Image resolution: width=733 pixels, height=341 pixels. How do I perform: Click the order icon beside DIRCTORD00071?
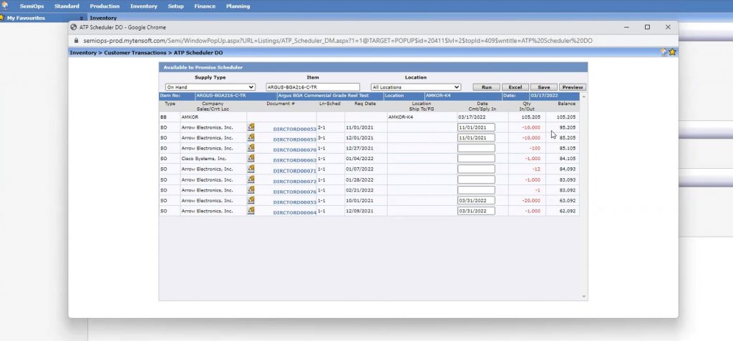(x=251, y=168)
